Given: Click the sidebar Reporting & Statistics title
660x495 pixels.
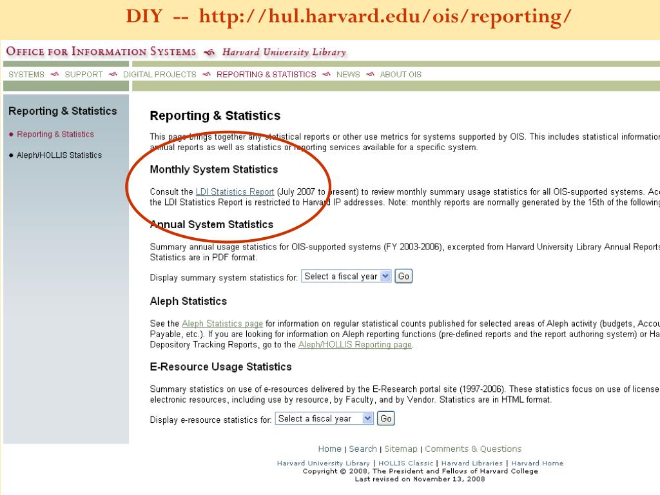Looking at the screenshot, I should pos(63,111).
